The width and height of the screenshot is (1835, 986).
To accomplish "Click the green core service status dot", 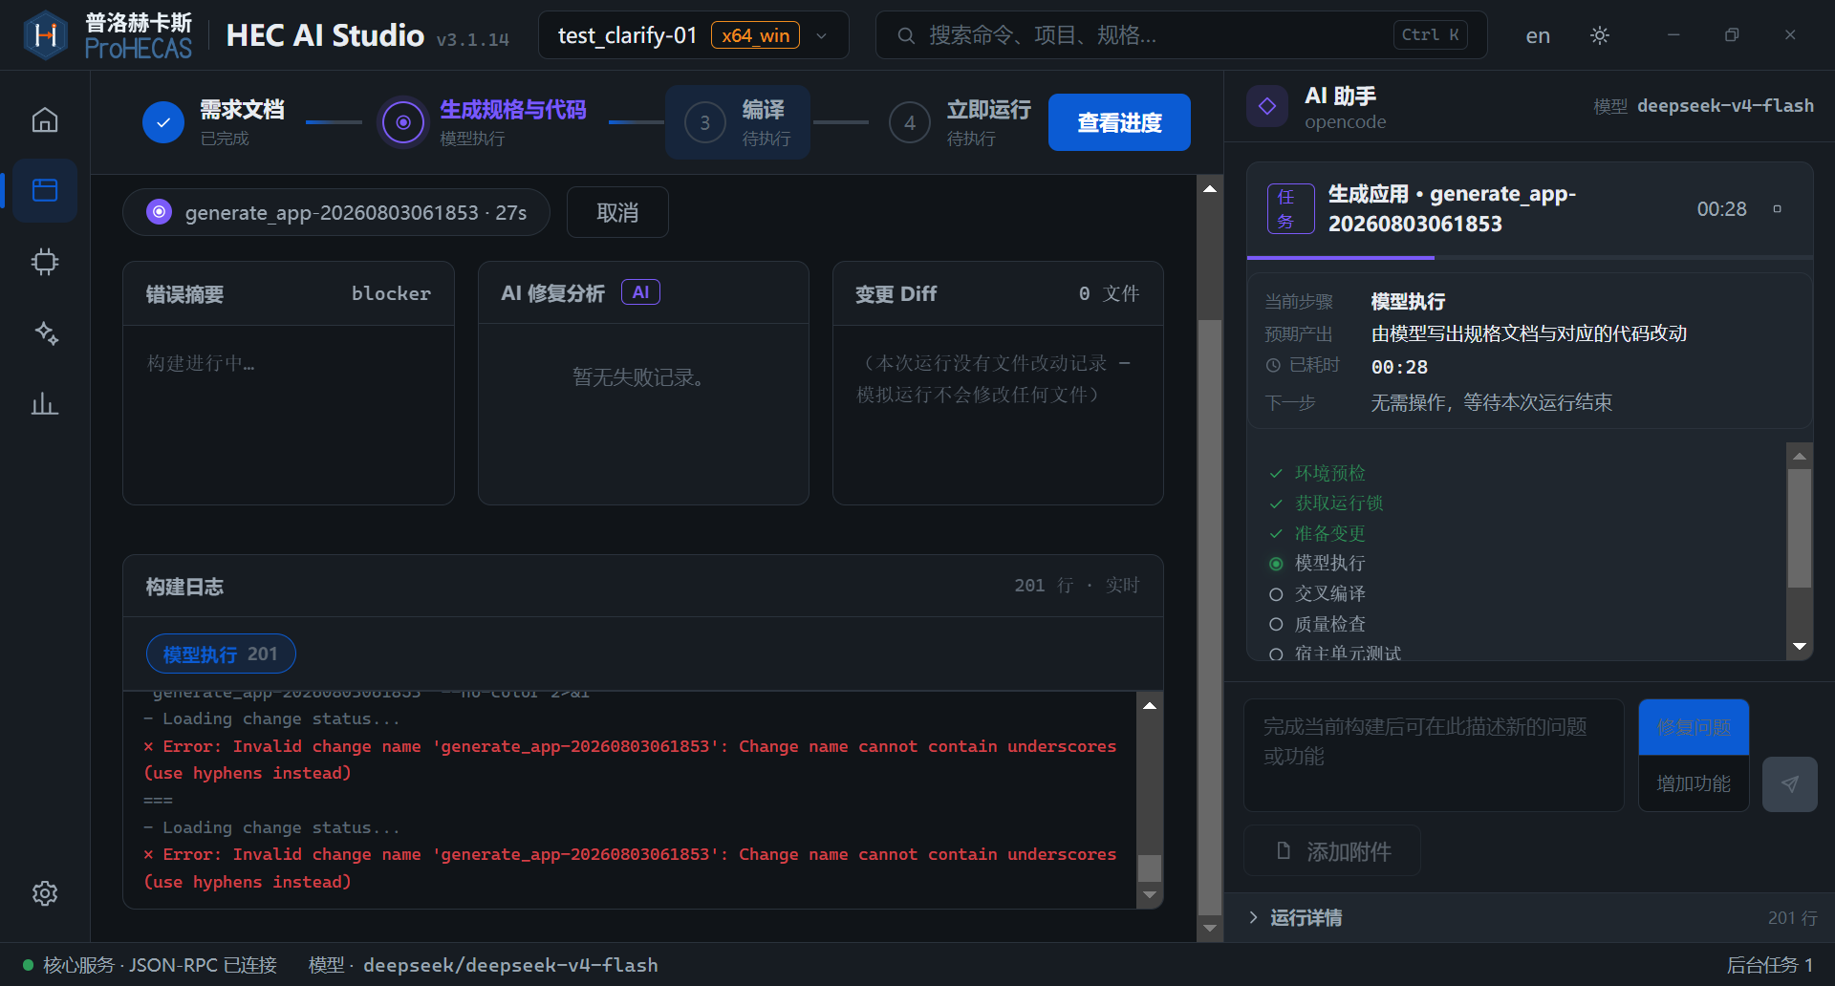I will click(29, 965).
